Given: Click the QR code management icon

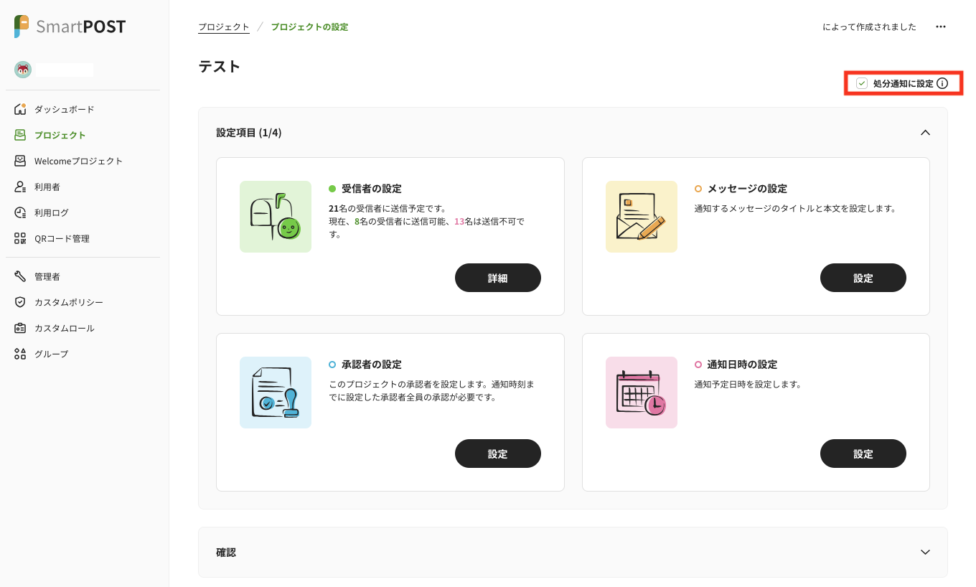Looking at the screenshot, I should click(x=20, y=238).
